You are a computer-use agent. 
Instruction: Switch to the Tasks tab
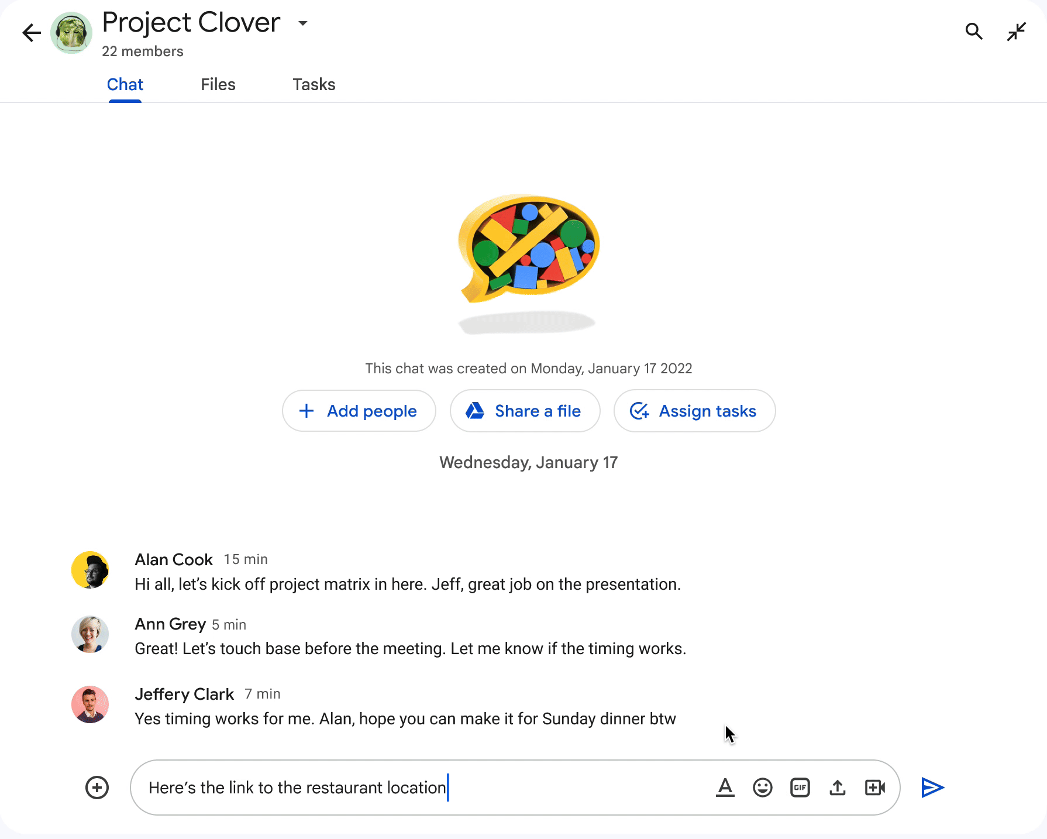tap(314, 84)
